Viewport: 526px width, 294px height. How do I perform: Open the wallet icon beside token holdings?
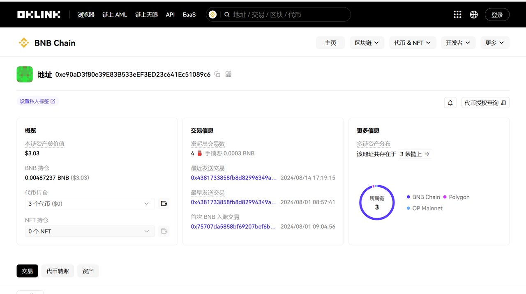164,204
